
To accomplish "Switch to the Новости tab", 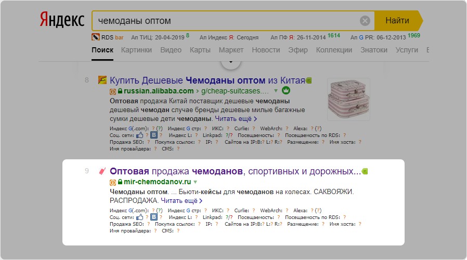I will (266, 50).
